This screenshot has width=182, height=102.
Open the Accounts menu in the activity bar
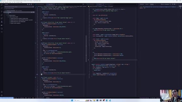(x=2, y=92)
